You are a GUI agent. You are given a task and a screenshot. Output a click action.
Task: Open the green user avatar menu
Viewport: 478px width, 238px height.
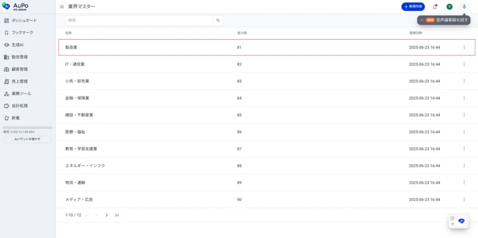coord(450,7)
